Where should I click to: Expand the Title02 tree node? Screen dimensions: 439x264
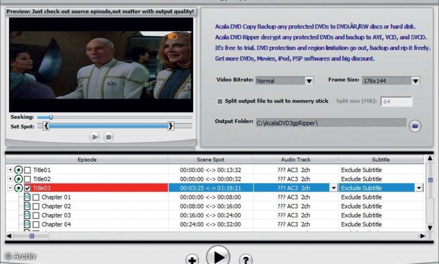coord(10,179)
